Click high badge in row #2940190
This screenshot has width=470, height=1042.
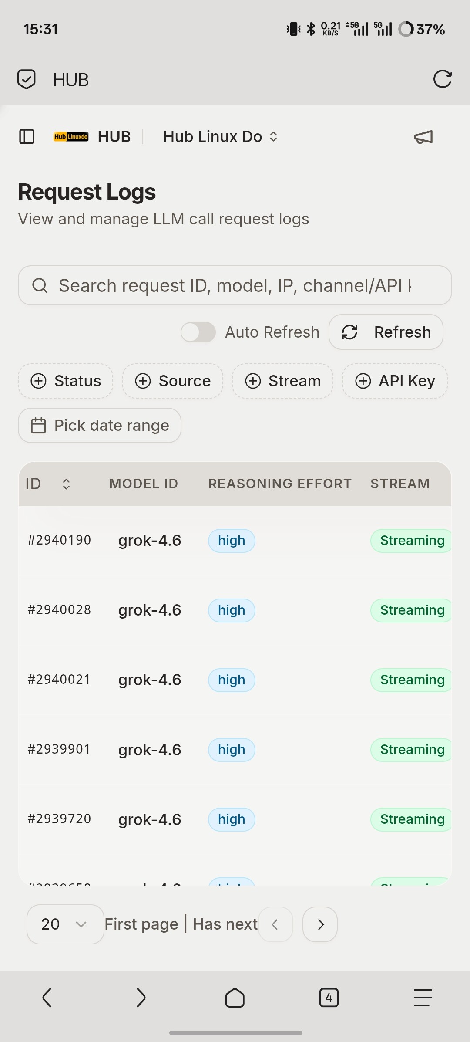[x=232, y=541]
